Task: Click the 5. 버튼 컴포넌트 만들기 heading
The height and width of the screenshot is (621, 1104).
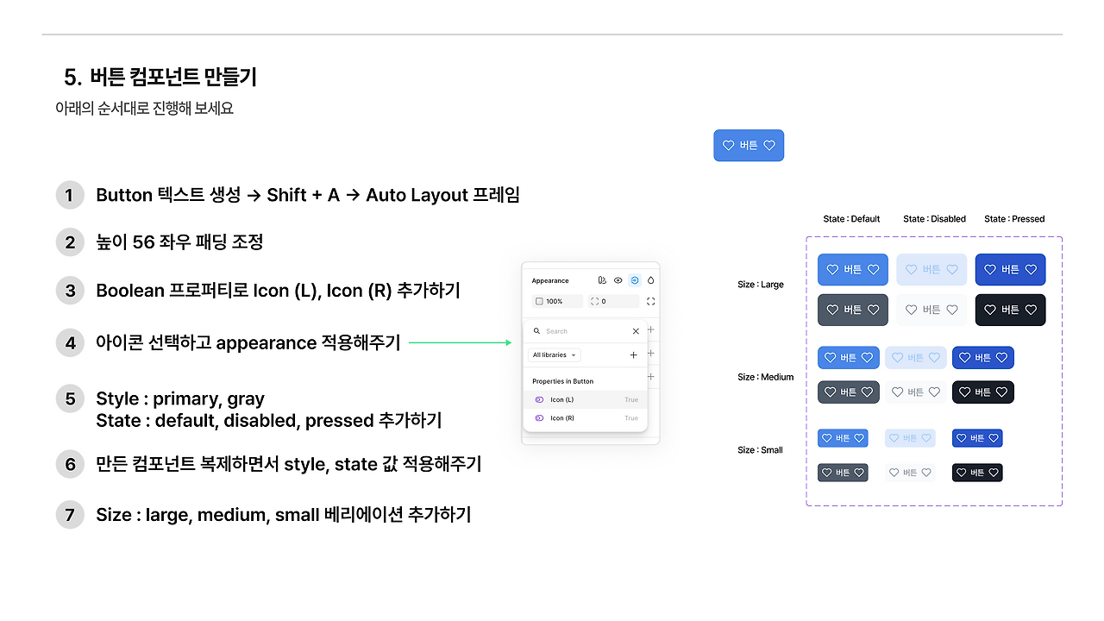Action: [160, 78]
